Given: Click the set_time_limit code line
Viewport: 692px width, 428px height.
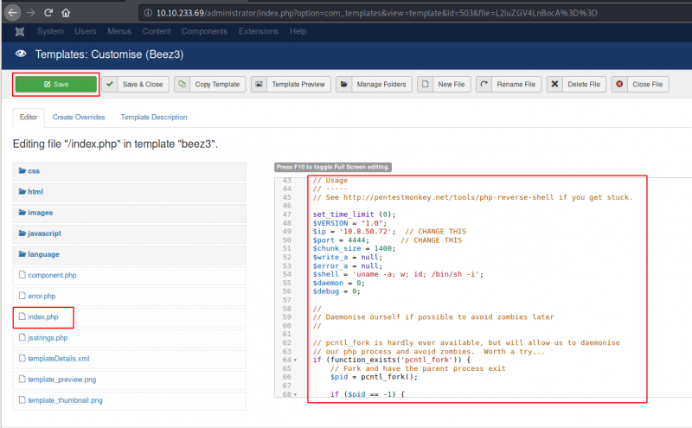Looking at the screenshot, I should tap(354, 214).
